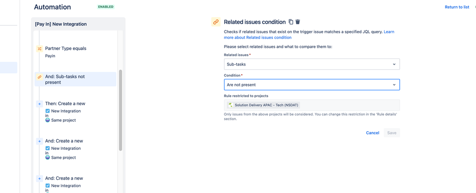Click the plus icon of the last Create a new
Screen dimensions: 476x193
[x=40, y=179]
